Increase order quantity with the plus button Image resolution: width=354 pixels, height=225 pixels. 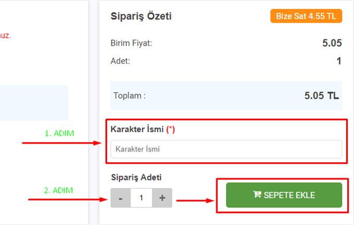(162, 198)
